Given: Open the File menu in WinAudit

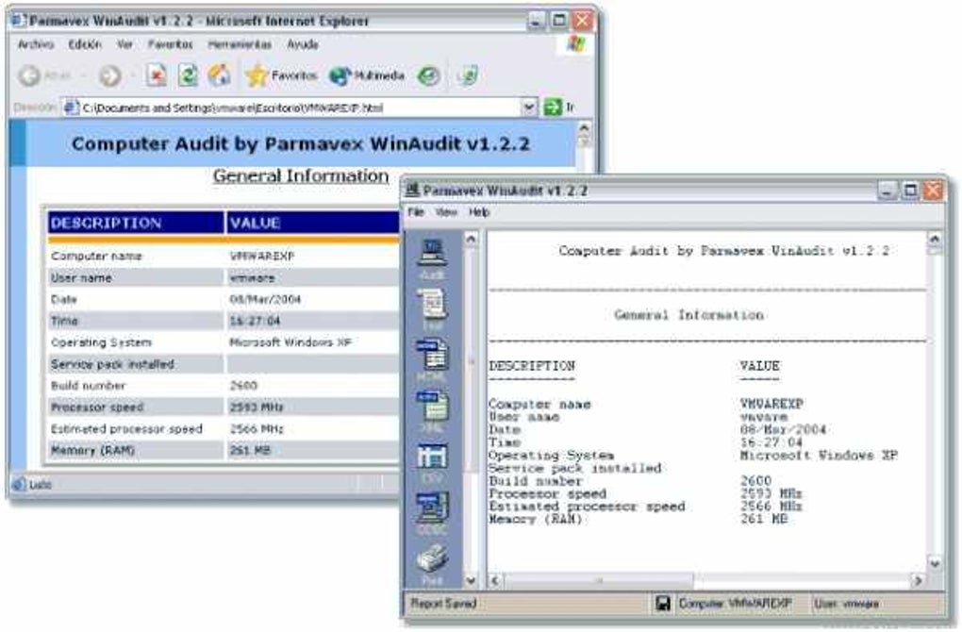Looking at the screenshot, I should click(416, 212).
